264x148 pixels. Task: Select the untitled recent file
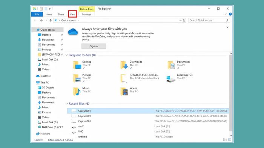point(148,137)
